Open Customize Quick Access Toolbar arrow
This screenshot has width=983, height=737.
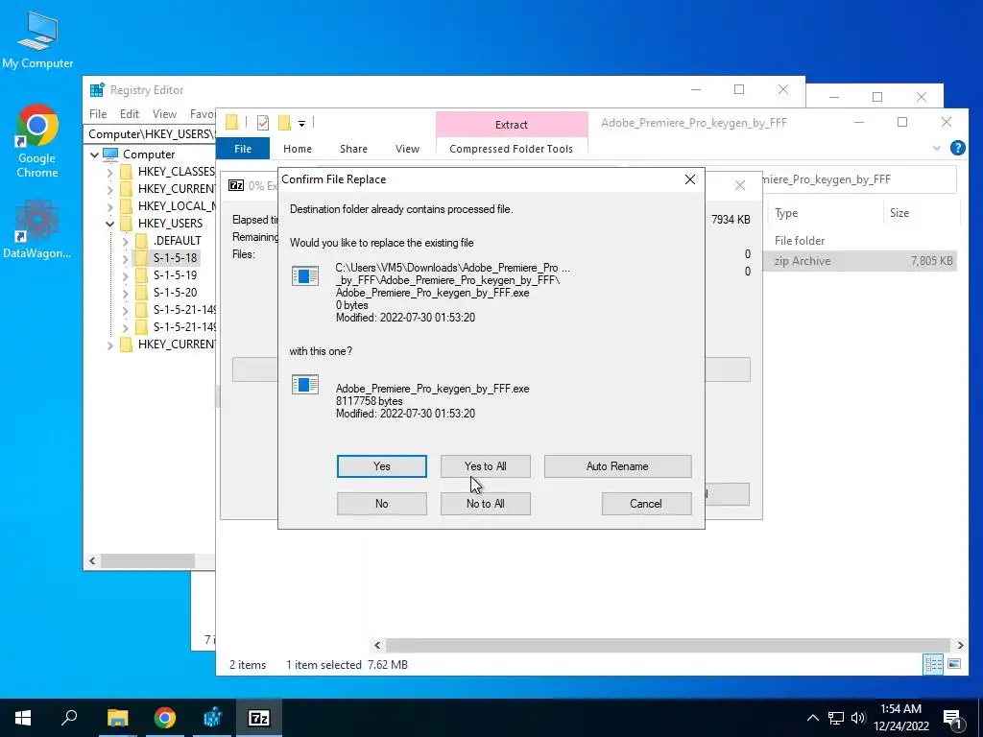(301, 124)
